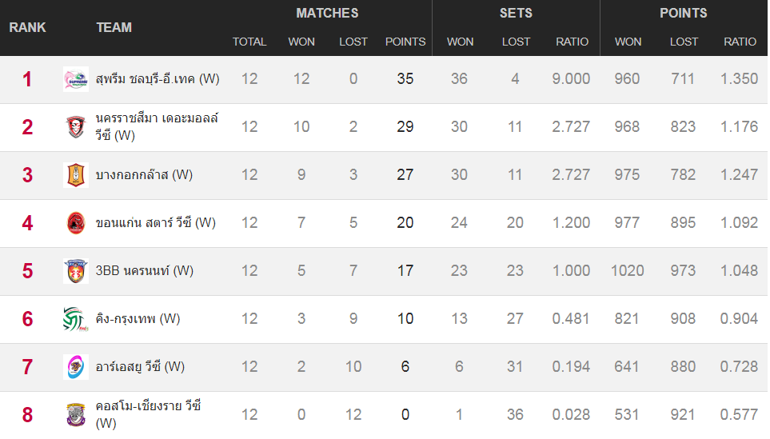Click the rank 2 team name, นครราชสีมา เดอะมอลล์ วีซี
Viewport: 770px width, 439px height.
(157, 126)
